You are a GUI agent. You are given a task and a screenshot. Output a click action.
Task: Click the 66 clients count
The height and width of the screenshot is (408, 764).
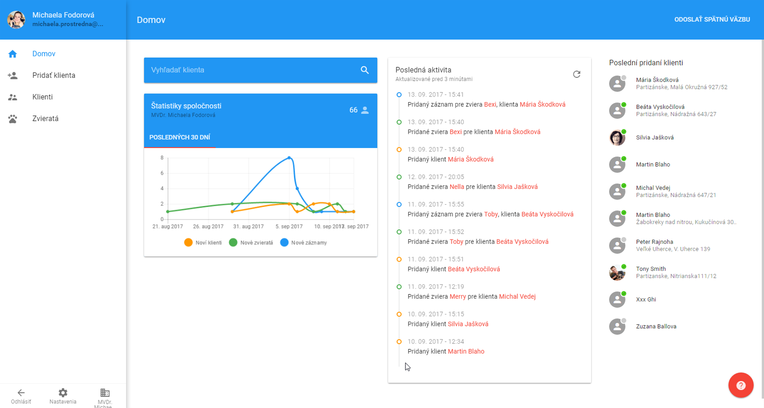click(x=353, y=110)
